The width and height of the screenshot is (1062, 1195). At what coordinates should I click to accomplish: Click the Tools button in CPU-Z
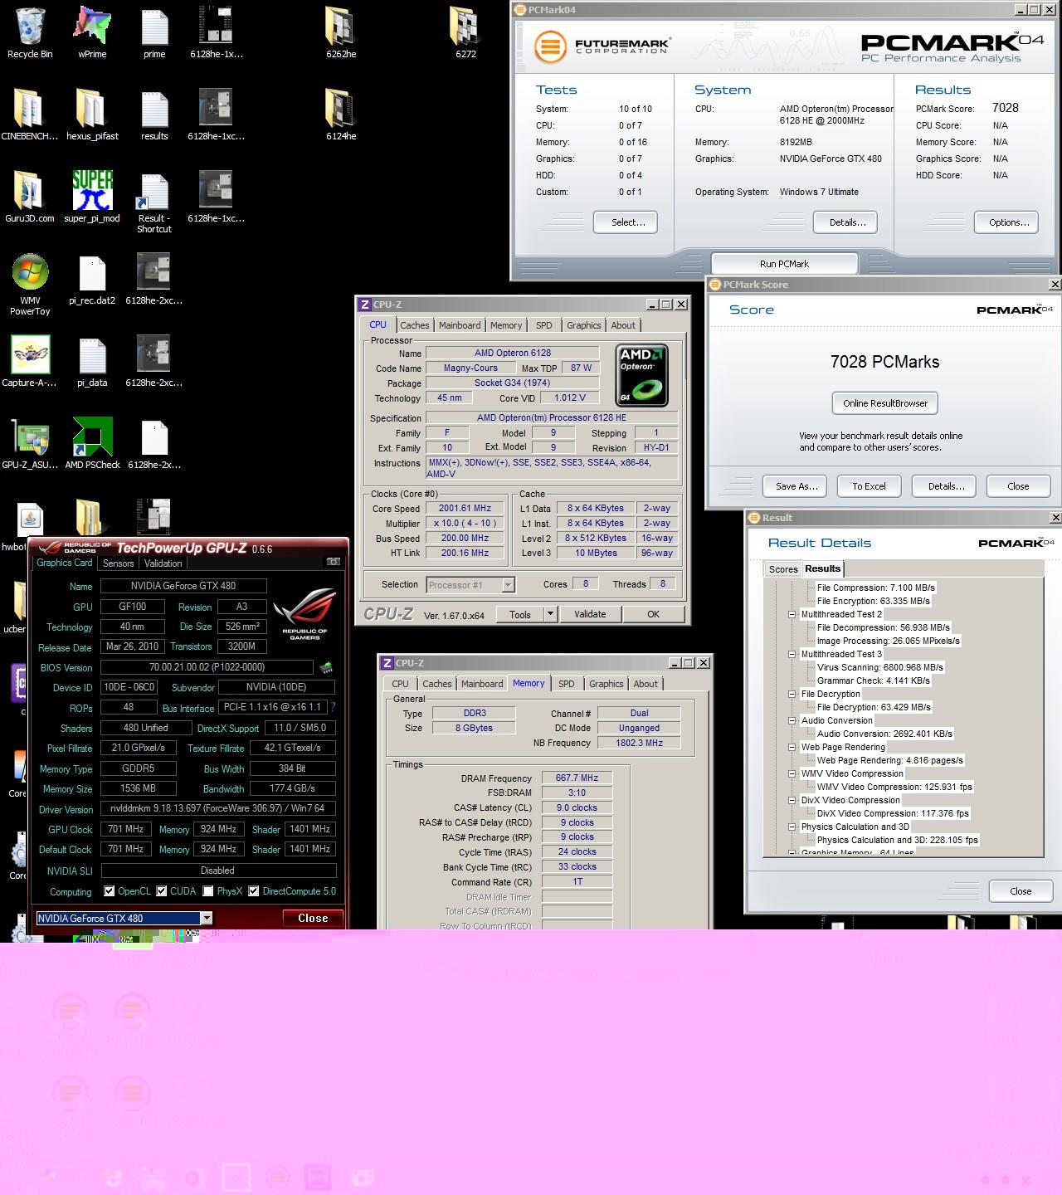pyautogui.click(x=520, y=614)
